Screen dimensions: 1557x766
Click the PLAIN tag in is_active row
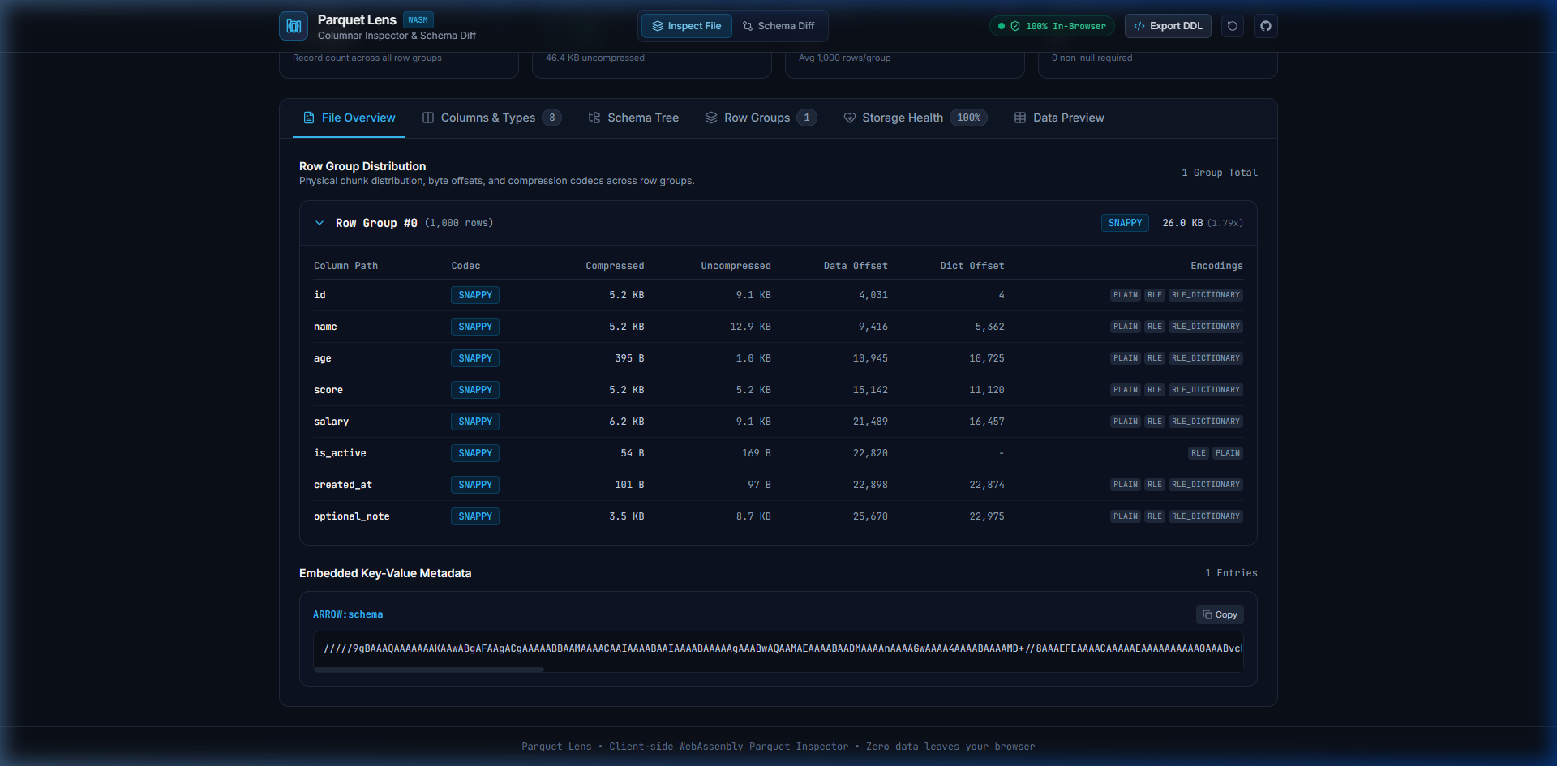[x=1228, y=453]
